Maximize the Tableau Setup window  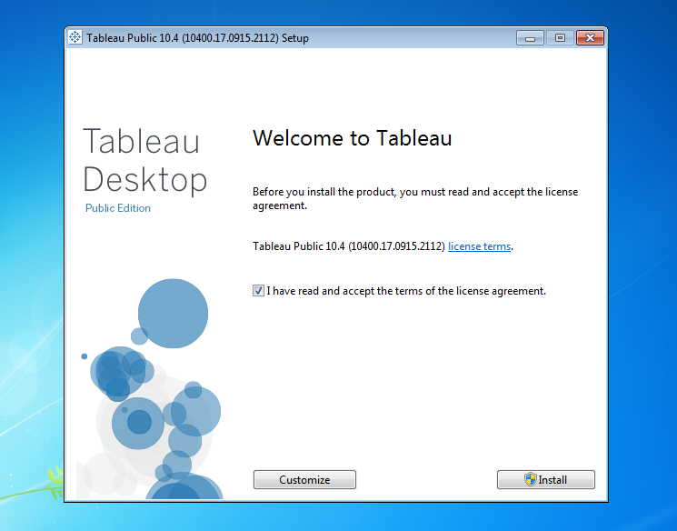[x=560, y=38]
